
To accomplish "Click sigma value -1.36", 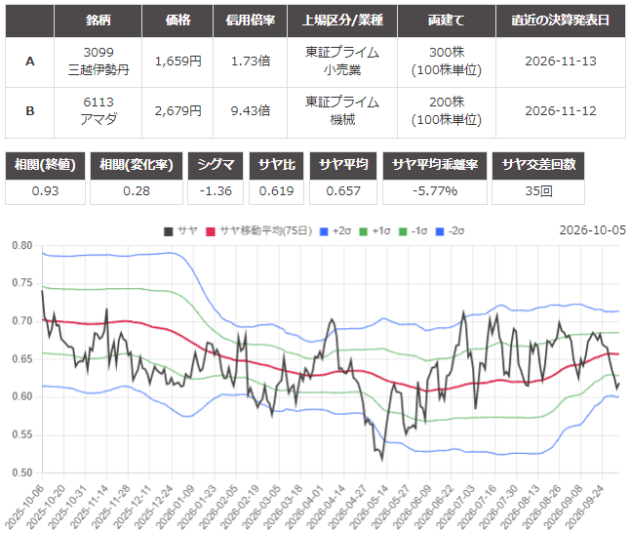I will pyautogui.click(x=216, y=191).
